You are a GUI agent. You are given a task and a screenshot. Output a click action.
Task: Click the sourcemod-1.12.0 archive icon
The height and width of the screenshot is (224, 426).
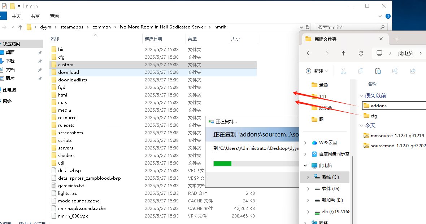(366, 146)
